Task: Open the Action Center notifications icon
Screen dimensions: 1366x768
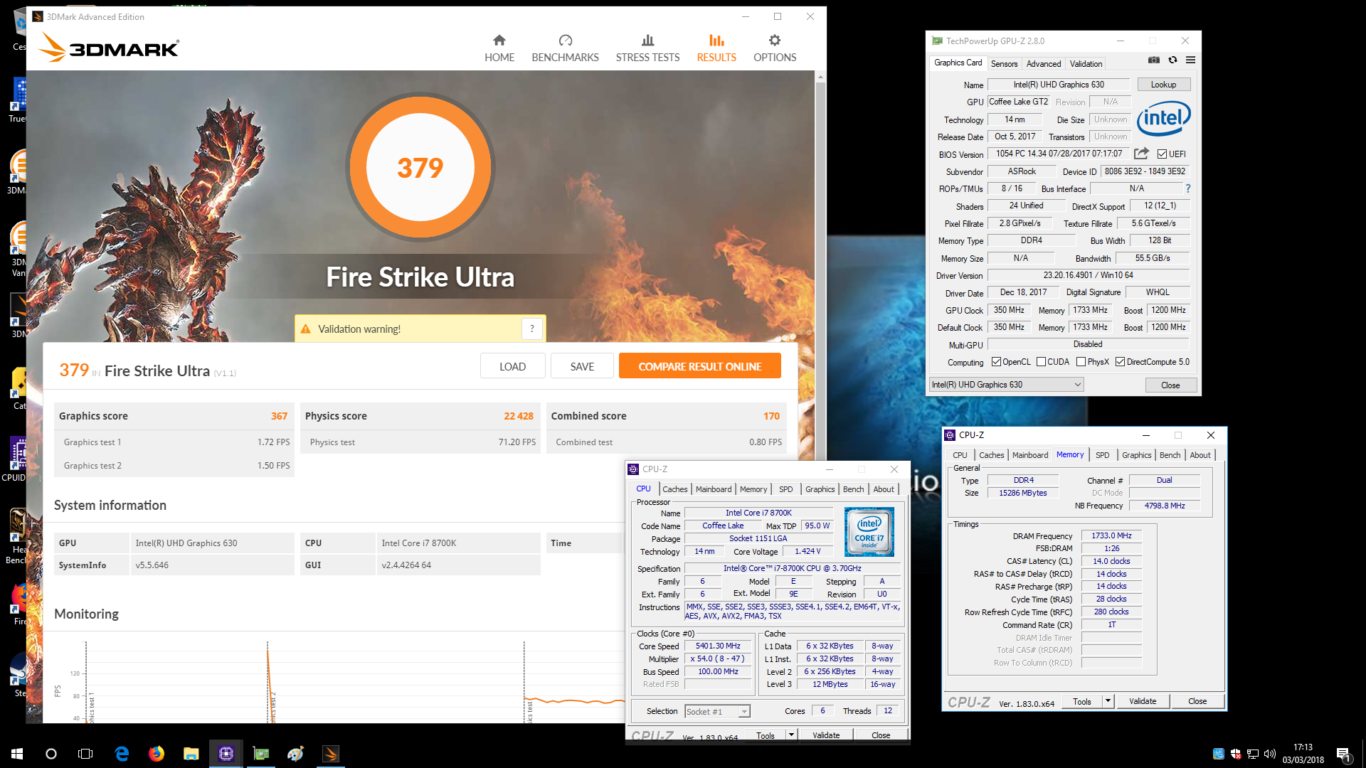Action: coord(1343,754)
